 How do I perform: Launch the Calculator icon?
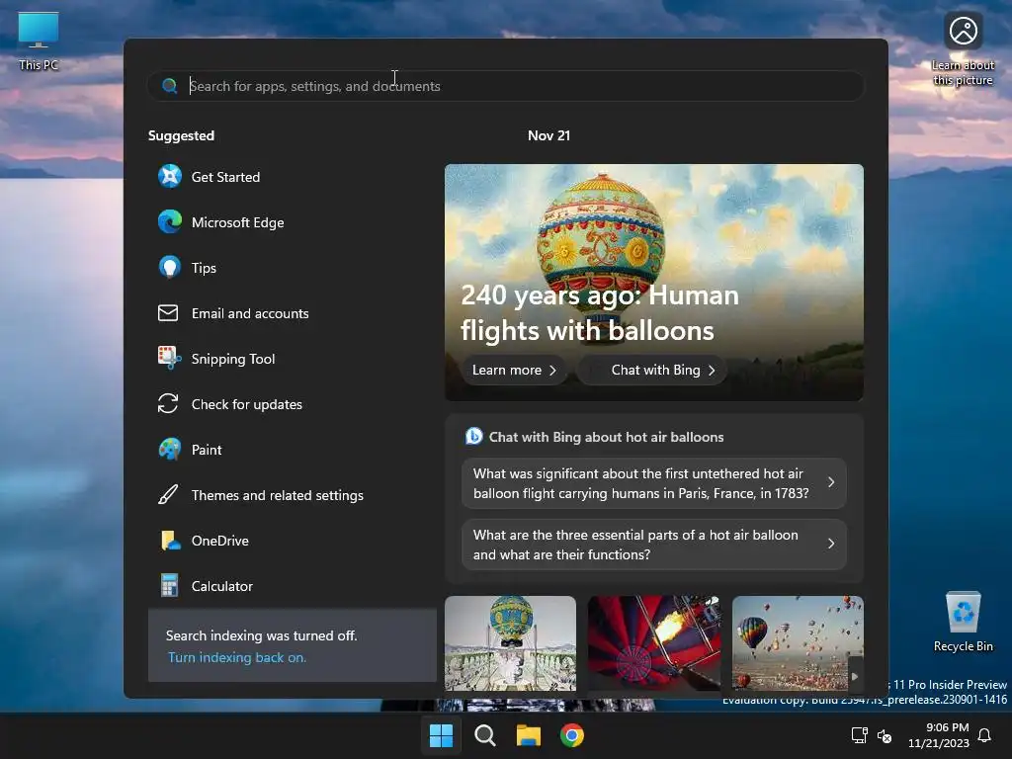(x=169, y=585)
